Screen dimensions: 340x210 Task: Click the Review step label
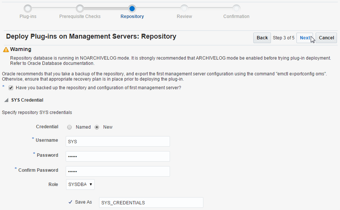(x=184, y=16)
